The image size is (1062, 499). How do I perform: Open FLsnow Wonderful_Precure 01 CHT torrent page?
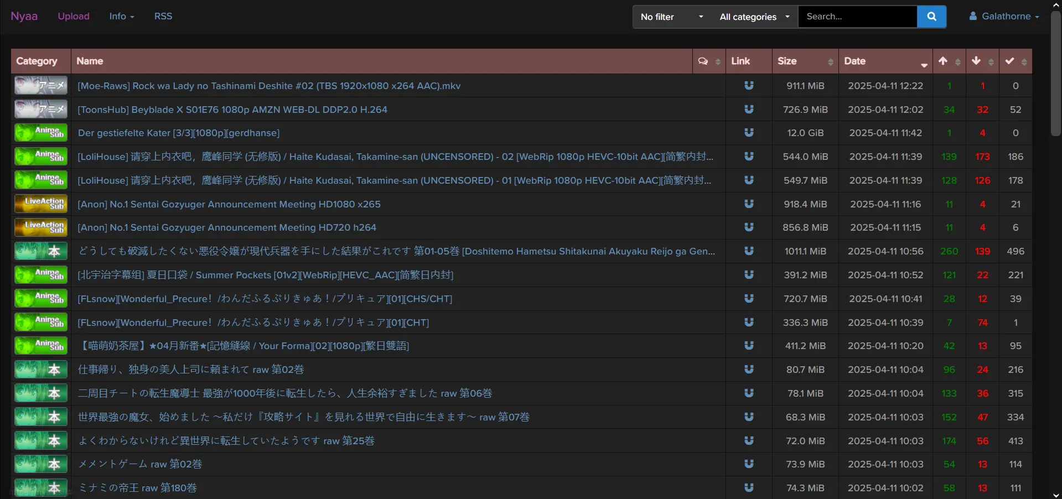[x=253, y=323]
